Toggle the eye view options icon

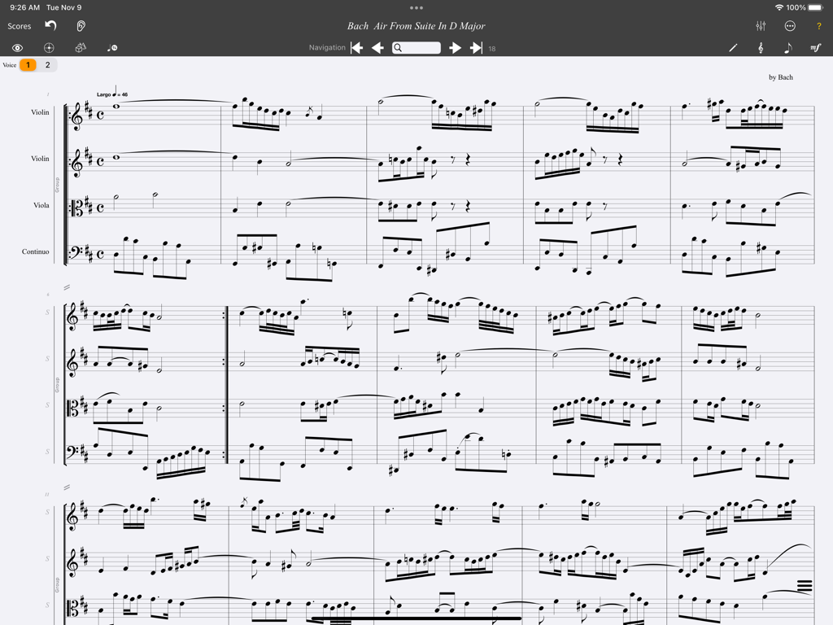(x=18, y=48)
